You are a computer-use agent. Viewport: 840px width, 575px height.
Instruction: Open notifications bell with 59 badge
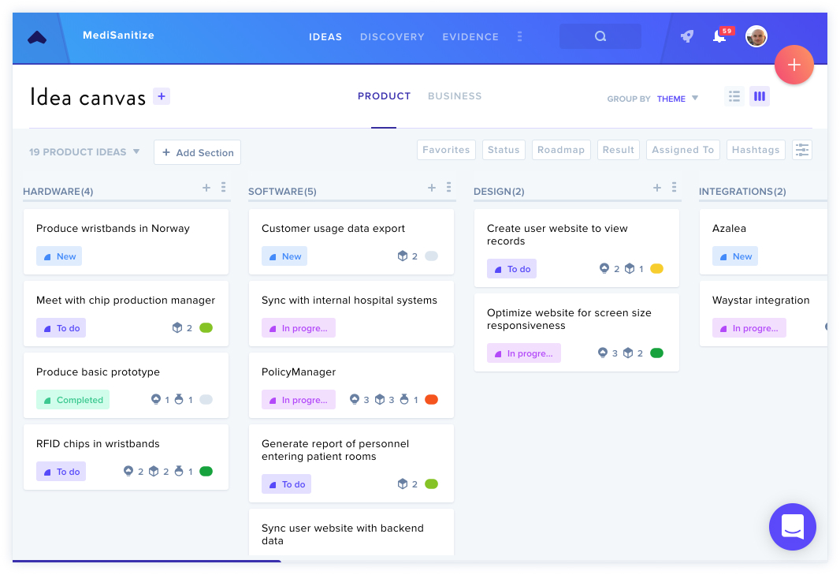719,36
